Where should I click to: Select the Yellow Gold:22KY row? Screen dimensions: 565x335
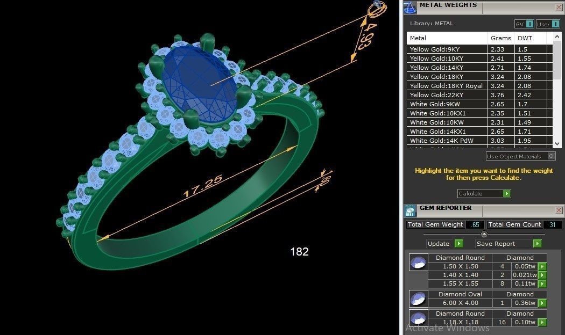coord(479,95)
